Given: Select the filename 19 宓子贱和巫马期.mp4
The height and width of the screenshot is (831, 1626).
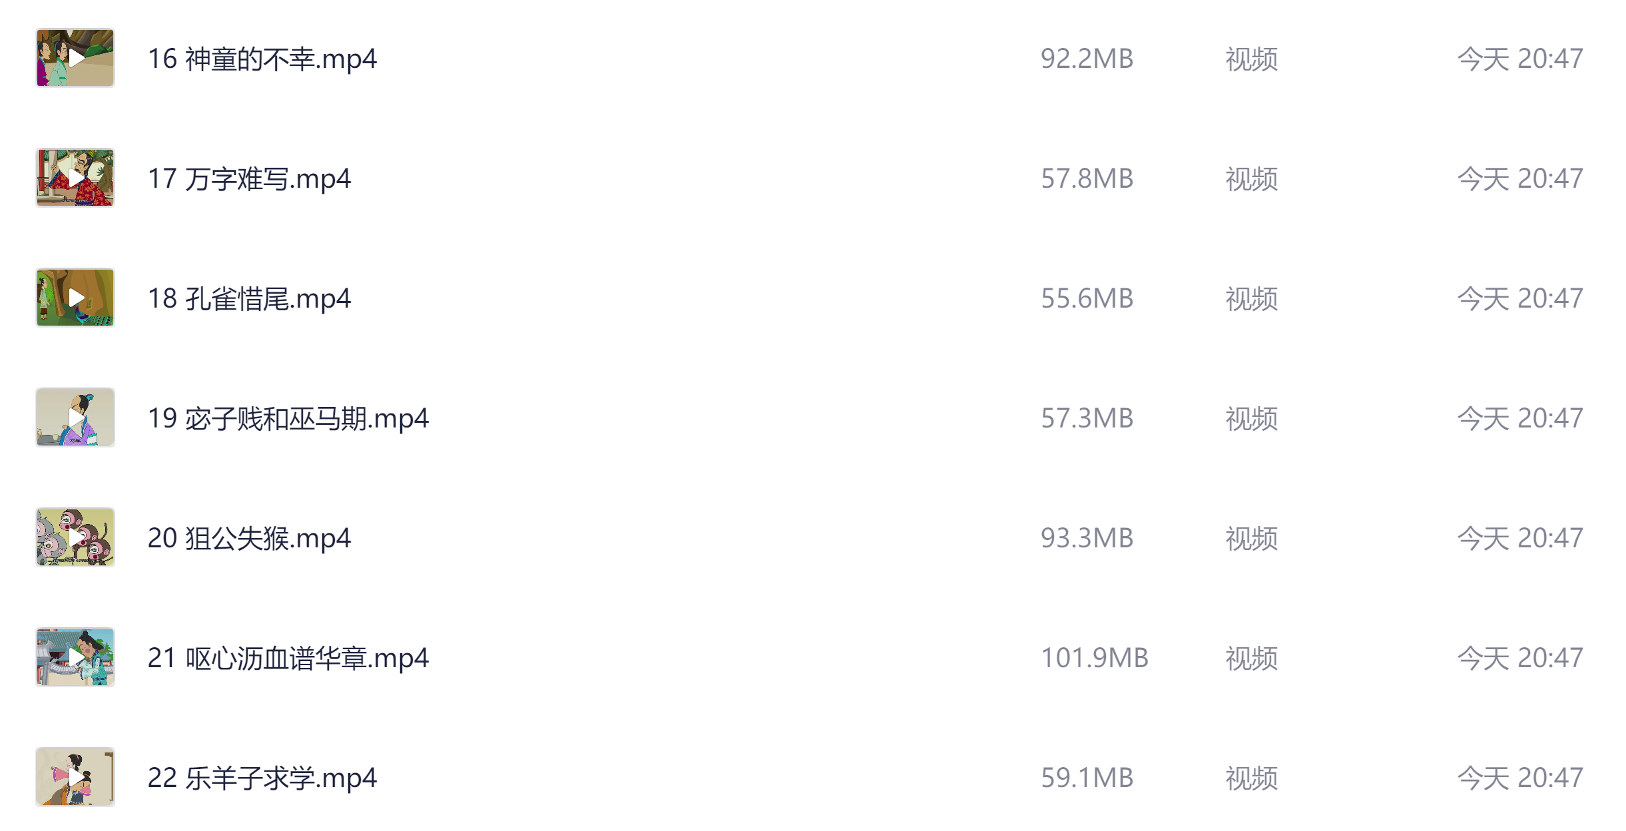Looking at the screenshot, I should pyautogui.click(x=291, y=418).
